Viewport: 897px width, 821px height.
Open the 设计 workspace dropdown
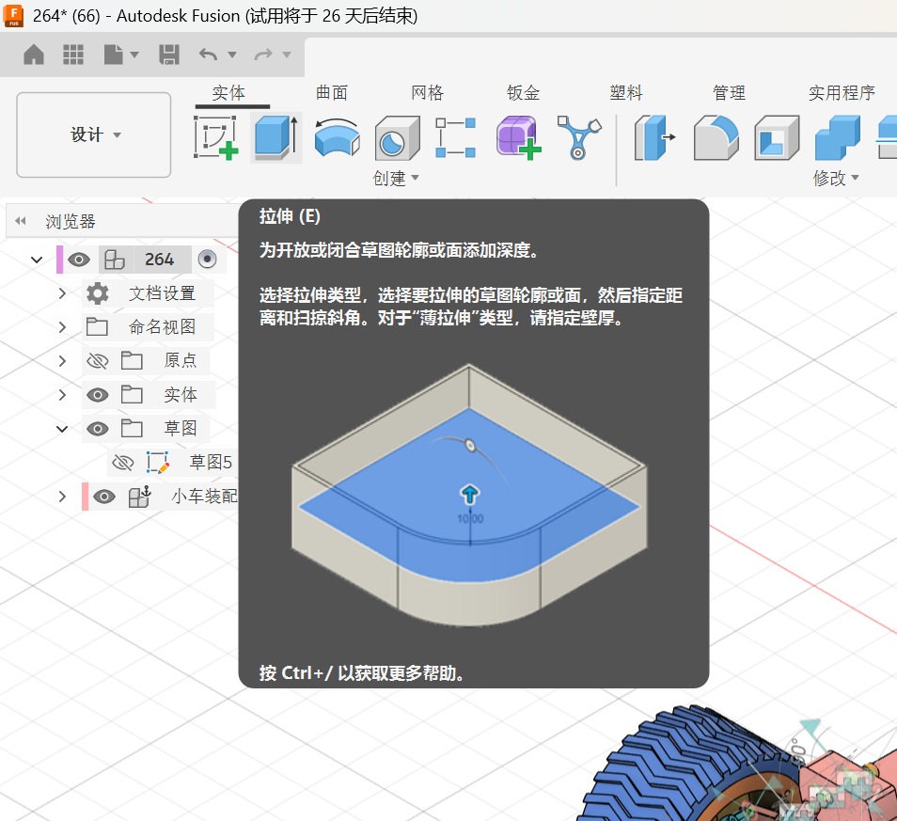pos(94,135)
